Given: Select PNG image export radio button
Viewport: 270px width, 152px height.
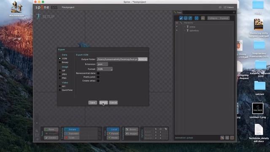Looking at the screenshot, I should click(x=60, y=78).
